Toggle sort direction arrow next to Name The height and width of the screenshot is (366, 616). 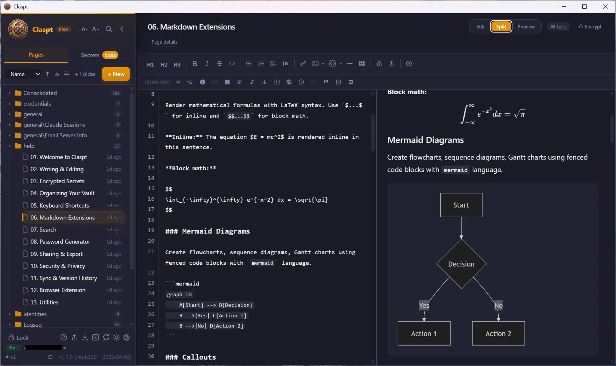tap(48, 74)
